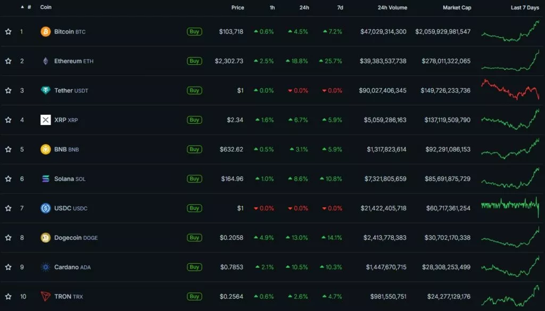The image size is (545, 311).
Task: Sort by rank using the # column arrow
Action: [x=22, y=7]
